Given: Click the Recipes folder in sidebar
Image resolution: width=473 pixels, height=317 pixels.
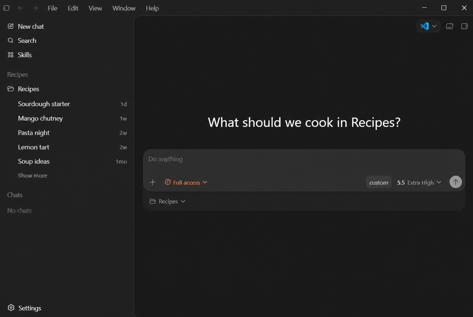Looking at the screenshot, I should (23, 89).
